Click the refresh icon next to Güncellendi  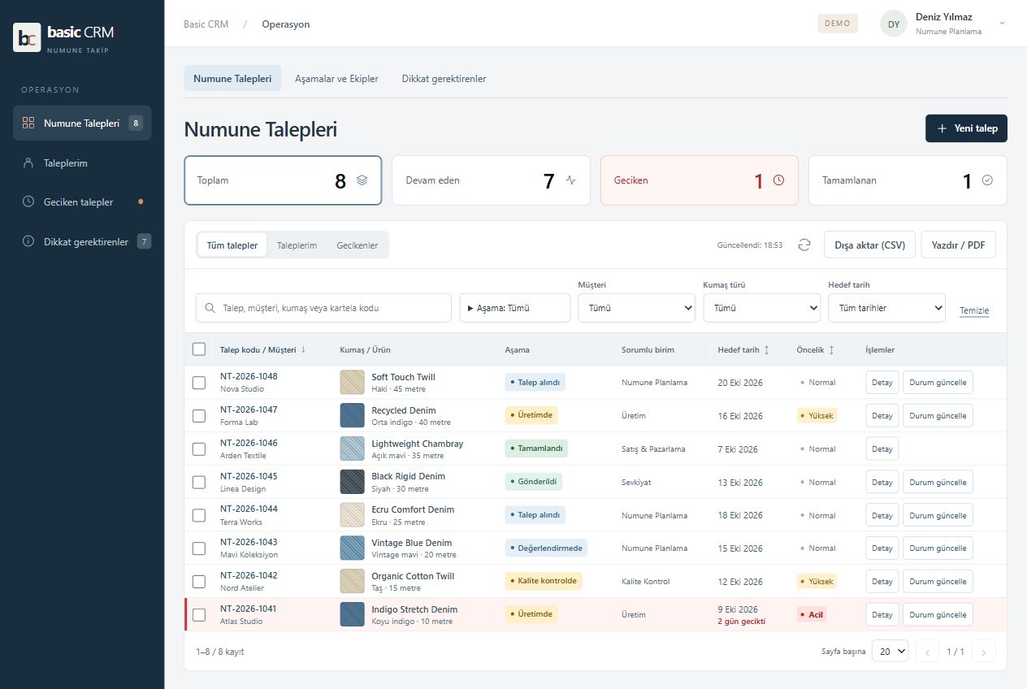804,245
